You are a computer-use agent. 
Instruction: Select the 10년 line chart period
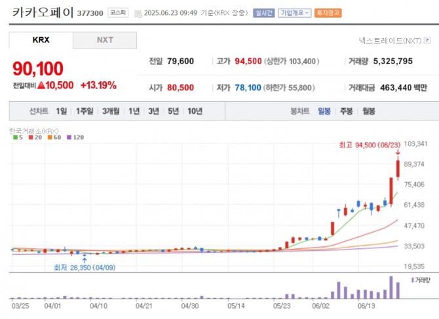[x=195, y=111]
